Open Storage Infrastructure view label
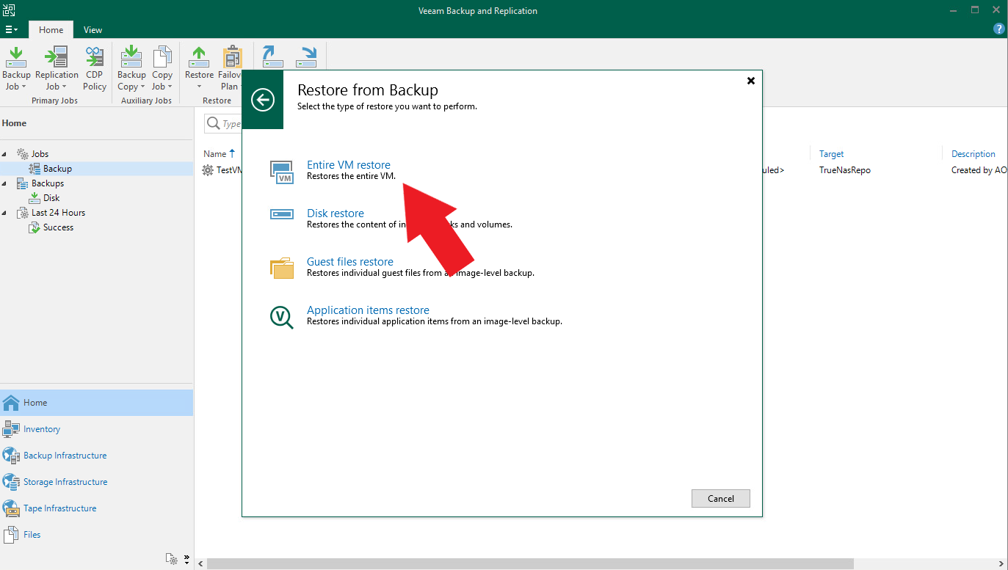Image resolution: width=1008 pixels, height=570 pixels. coord(65,482)
